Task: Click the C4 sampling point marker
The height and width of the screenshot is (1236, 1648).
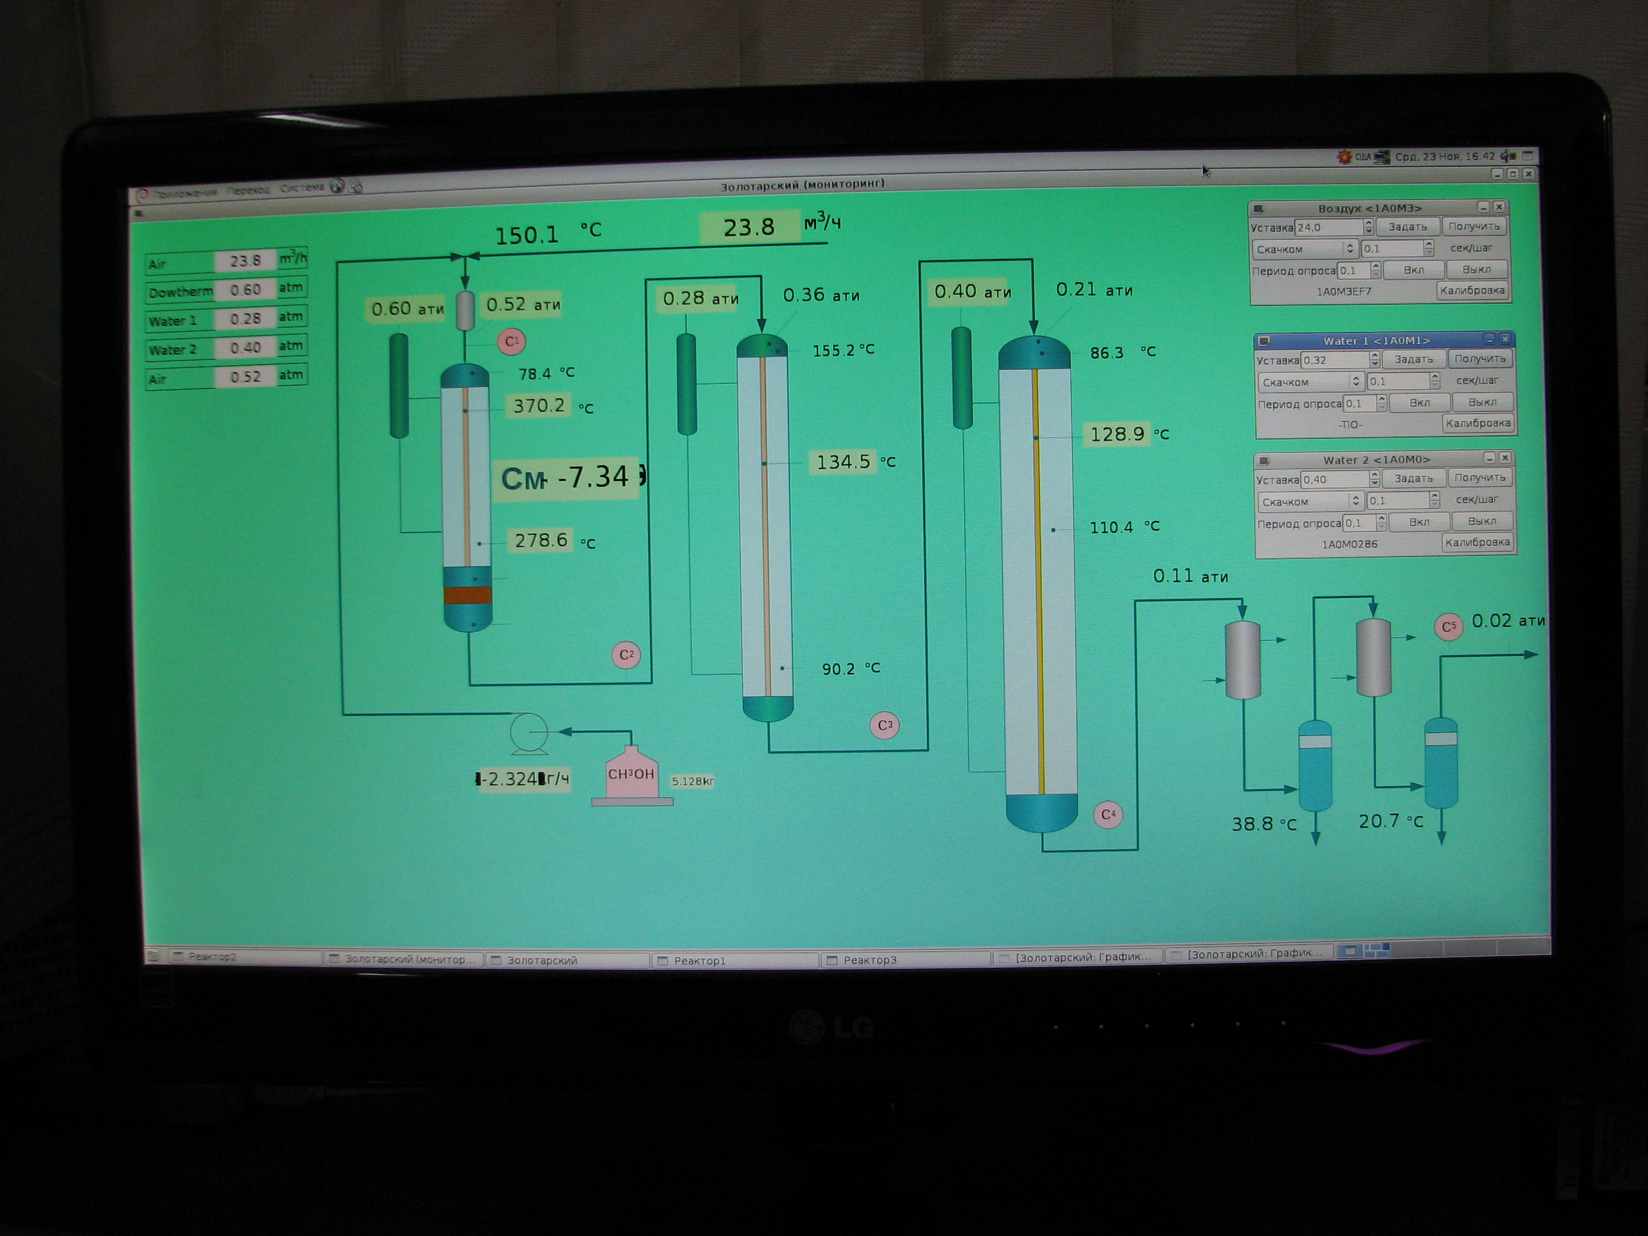Action: pos(1108,814)
